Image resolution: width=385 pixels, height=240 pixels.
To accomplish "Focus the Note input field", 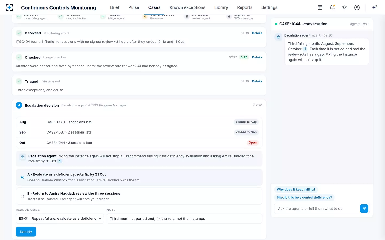I will coord(184,219).
